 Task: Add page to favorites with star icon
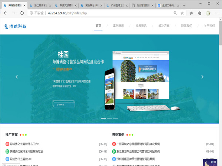pyautogui.click(x=183, y=13)
